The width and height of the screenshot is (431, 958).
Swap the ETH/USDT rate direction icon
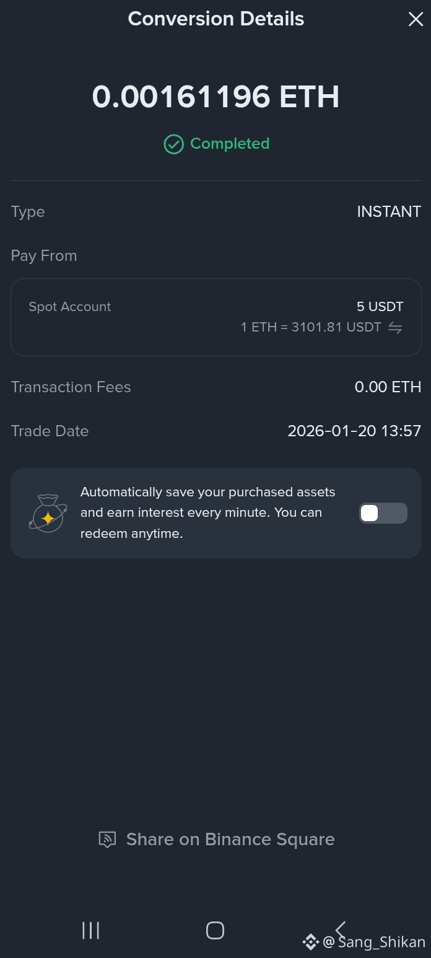click(x=395, y=328)
